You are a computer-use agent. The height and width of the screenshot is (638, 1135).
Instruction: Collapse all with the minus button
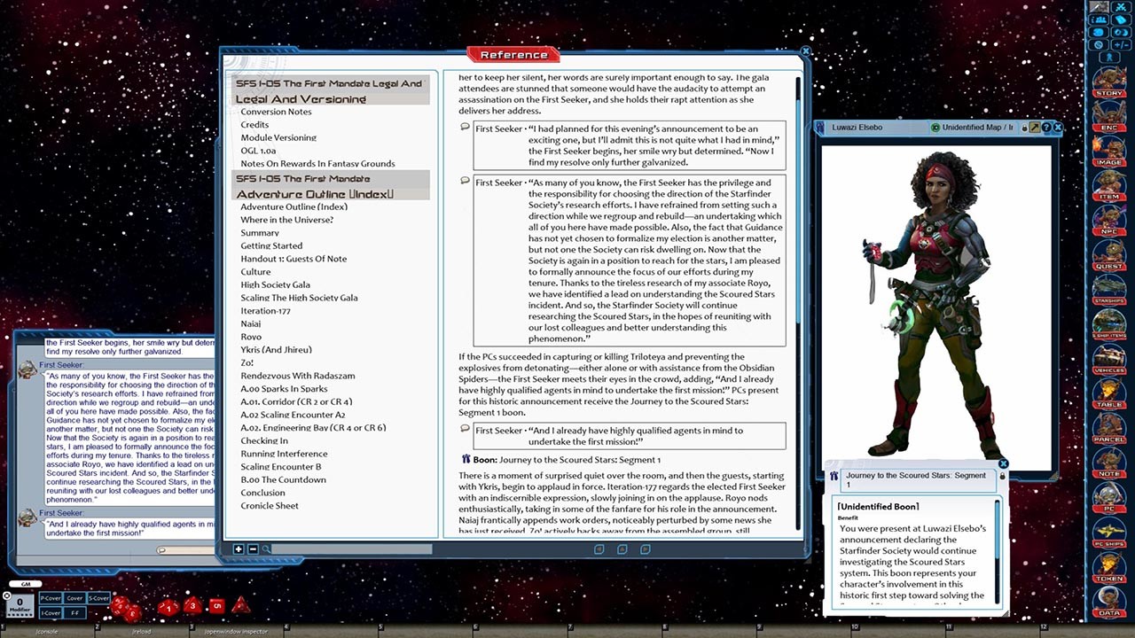[x=253, y=549]
